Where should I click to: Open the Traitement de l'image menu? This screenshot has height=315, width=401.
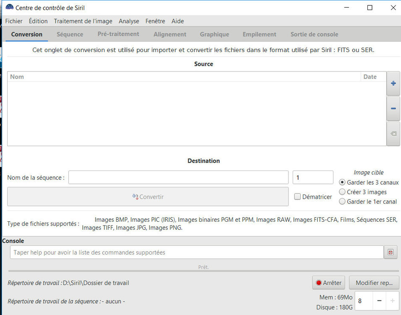[83, 21]
